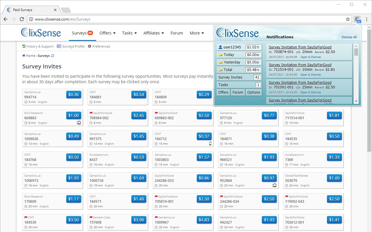Open the Affiliates dropdown

coord(153,33)
